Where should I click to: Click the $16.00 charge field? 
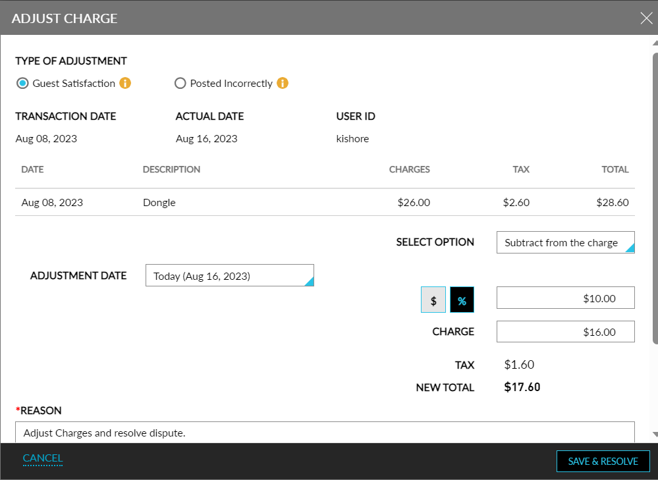pos(565,331)
